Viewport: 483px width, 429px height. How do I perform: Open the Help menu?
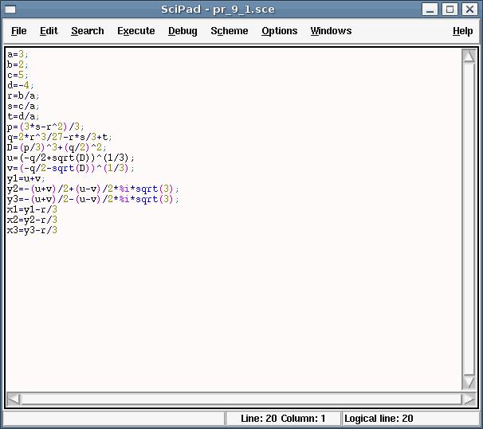pos(462,31)
